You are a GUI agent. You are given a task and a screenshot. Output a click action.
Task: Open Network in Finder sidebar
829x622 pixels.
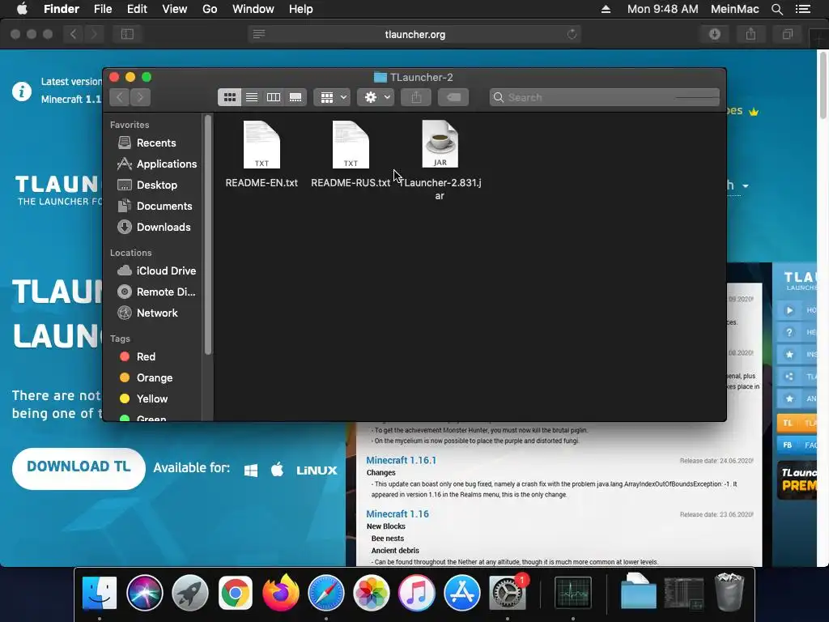click(x=156, y=313)
